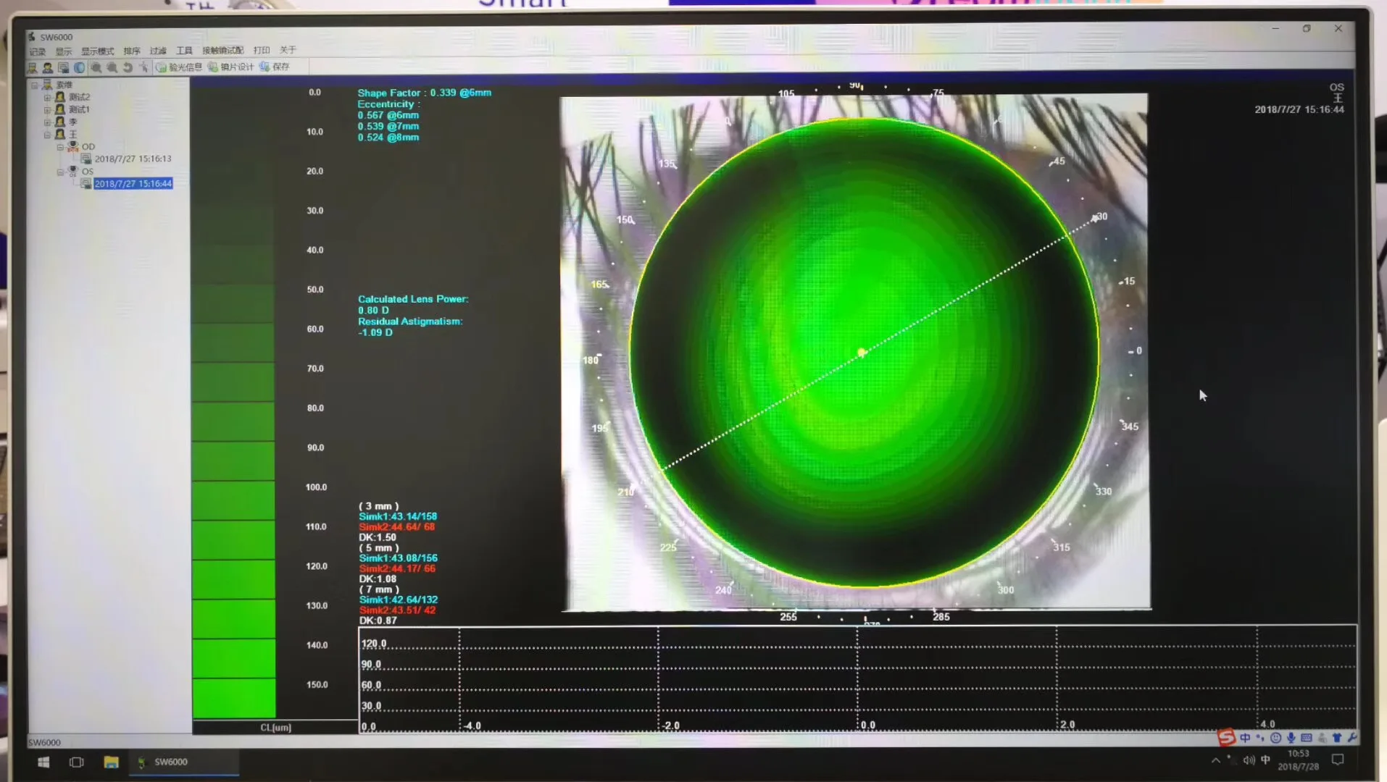Click the undo rotate-arrow icon
Image resolution: width=1387 pixels, height=782 pixels.
(x=129, y=68)
